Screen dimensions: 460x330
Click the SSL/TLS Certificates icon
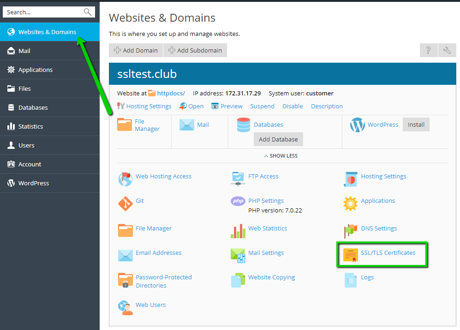point(351,254)
